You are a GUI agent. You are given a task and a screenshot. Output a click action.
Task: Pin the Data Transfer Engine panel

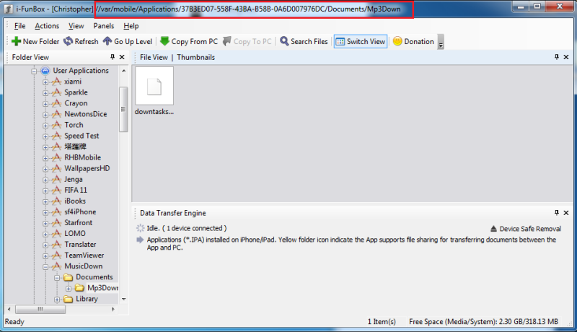[556, 213]
